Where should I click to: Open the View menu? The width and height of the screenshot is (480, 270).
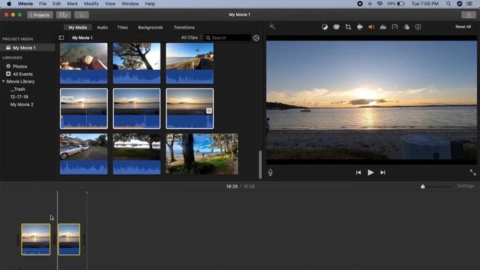[x=110, y=4]
